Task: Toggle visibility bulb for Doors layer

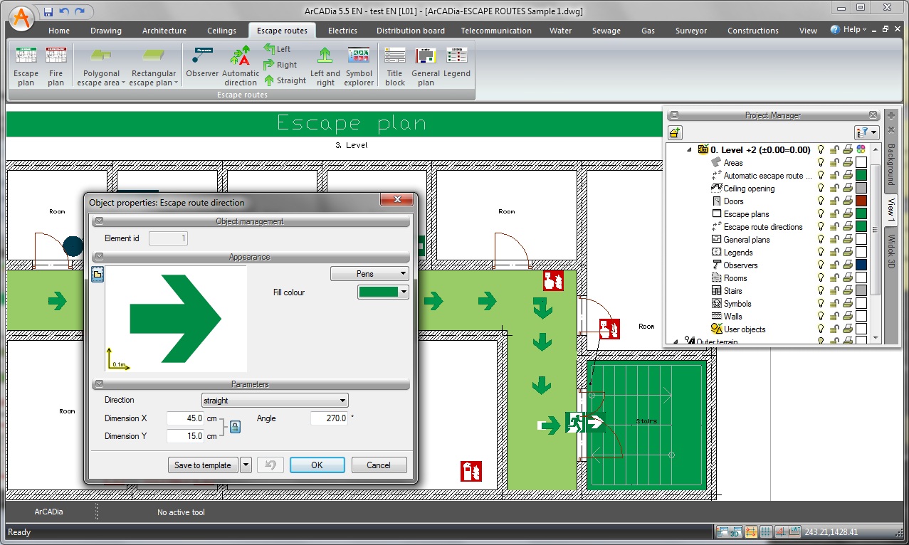Action: pyautogui.click(x=821, y=201)
